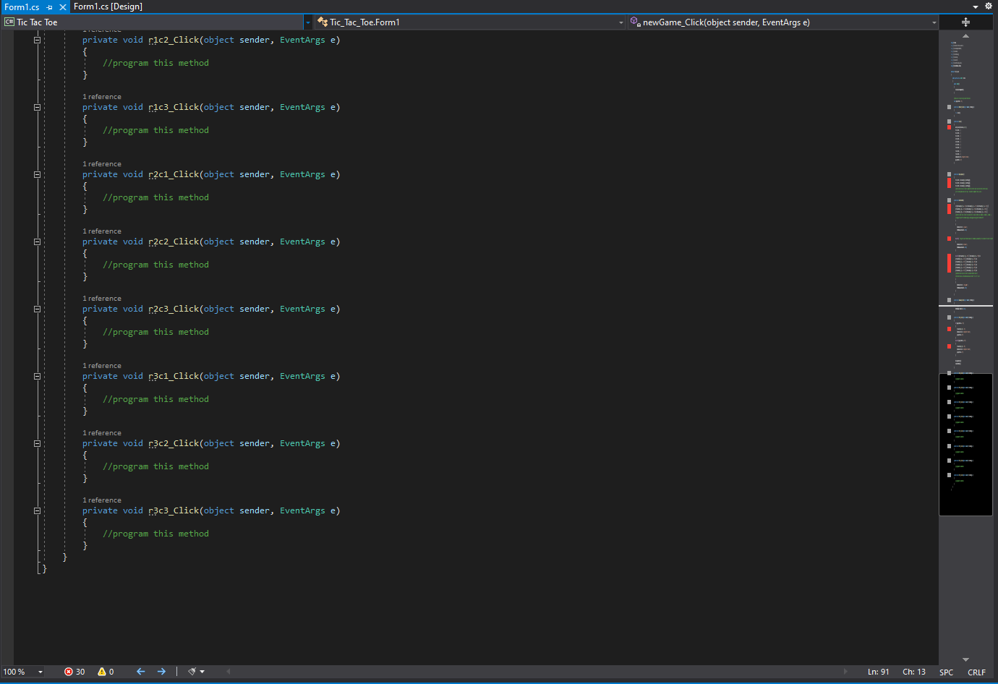
Task: Run code cleanup with the broom icon
Action: coord(192,672)
